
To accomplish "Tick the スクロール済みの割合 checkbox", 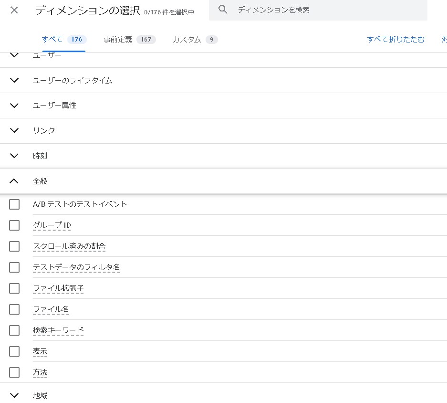I will point(14,246).
